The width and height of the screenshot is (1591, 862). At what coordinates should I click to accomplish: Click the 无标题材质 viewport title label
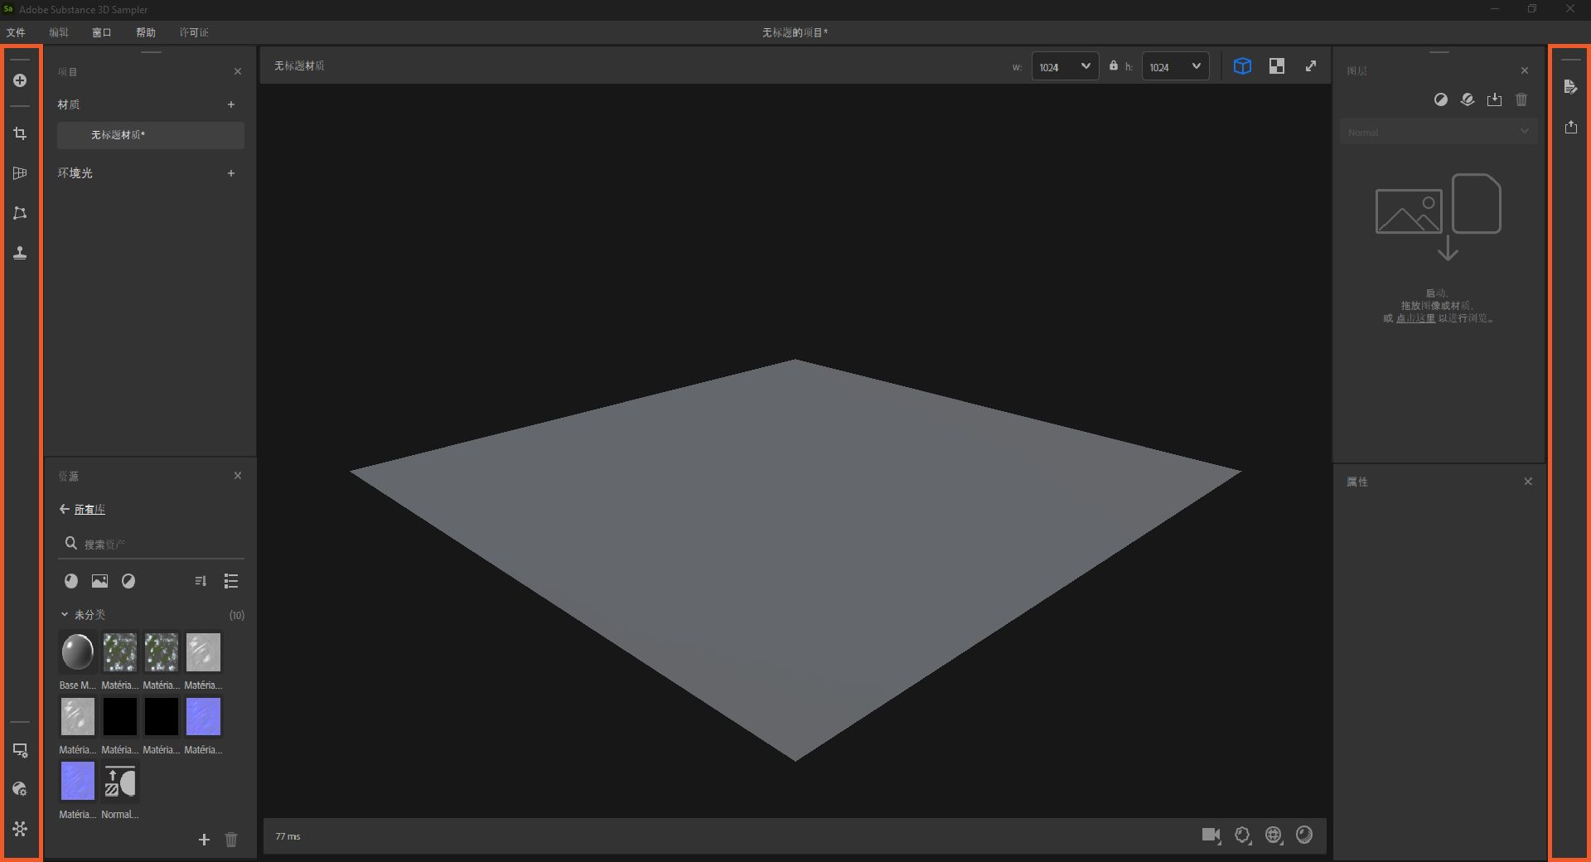pyautogui.click(x=299, y=65)
